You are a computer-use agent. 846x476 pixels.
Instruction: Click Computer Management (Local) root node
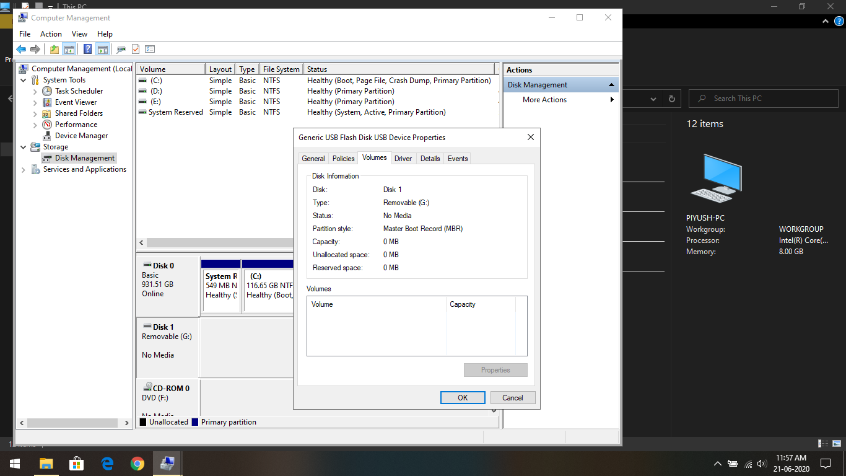82,69
